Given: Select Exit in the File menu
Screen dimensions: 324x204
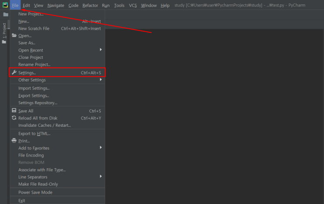Looking at the screenshot, I should (58, 201).
